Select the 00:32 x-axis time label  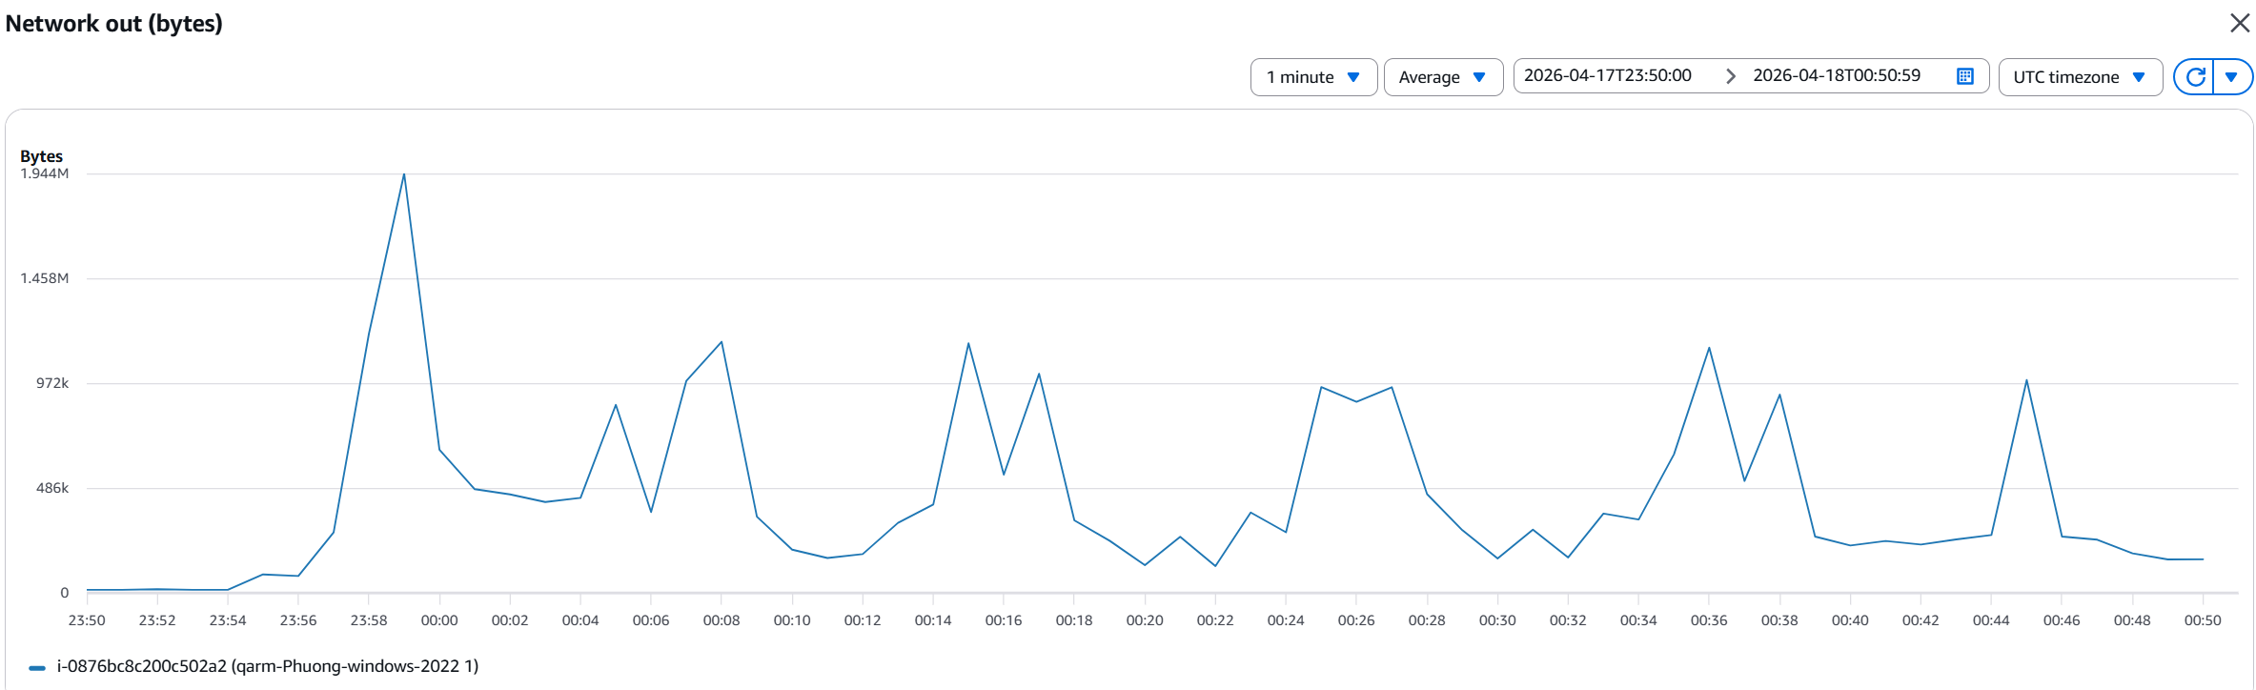pos(1568,620)
